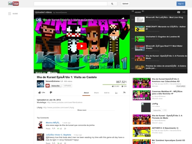Image resolution: width=192 pixels, height=144 pixels.
Task: Switch to the Add to tab
Action: 107,93
